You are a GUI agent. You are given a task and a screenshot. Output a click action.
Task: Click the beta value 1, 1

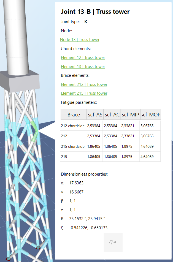pyautogui.click(x=72, y=201)
